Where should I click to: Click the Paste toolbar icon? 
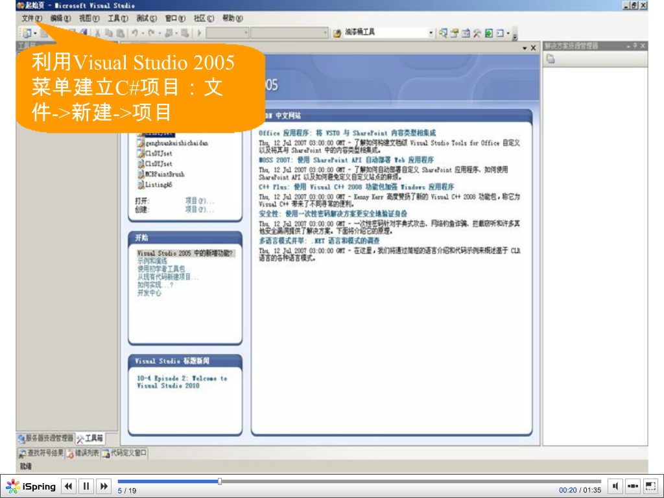click(x=120, y=33)
